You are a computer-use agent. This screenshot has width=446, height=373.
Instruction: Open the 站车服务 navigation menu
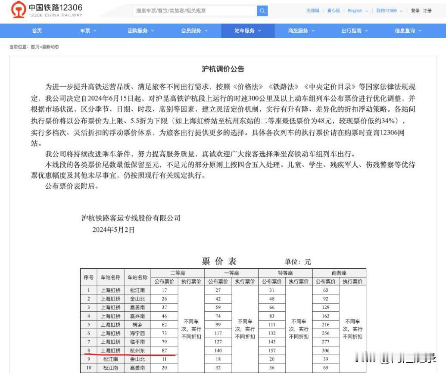(x=248, y=31)
